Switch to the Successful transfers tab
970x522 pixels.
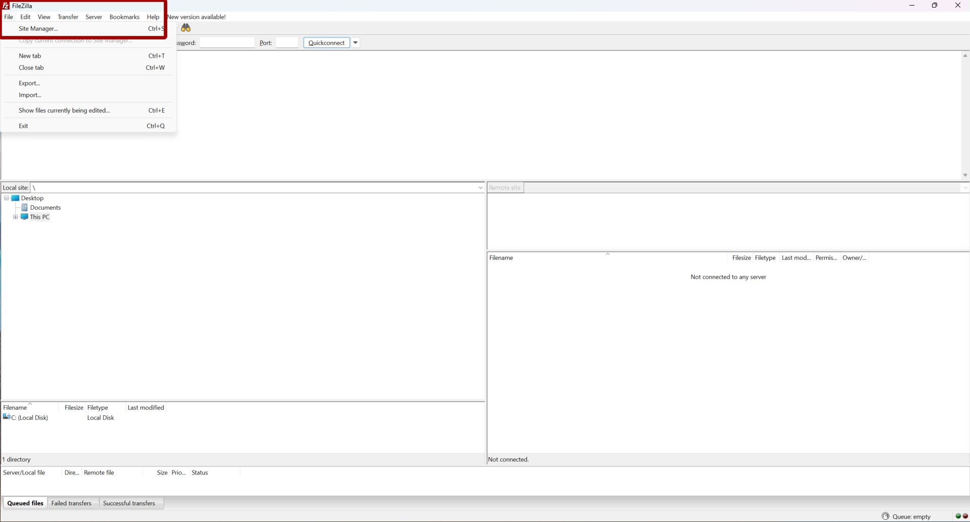(x=129, y=503)
